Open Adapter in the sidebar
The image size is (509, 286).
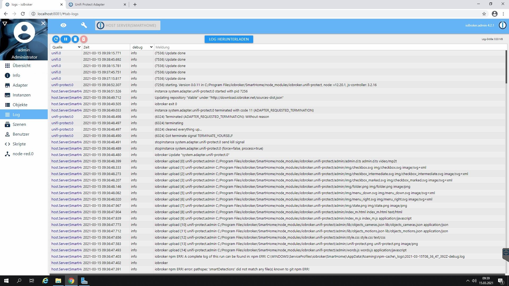[x=24, y=85]
